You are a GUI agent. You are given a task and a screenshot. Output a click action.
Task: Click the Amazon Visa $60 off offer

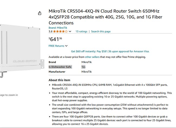[110, 51]
